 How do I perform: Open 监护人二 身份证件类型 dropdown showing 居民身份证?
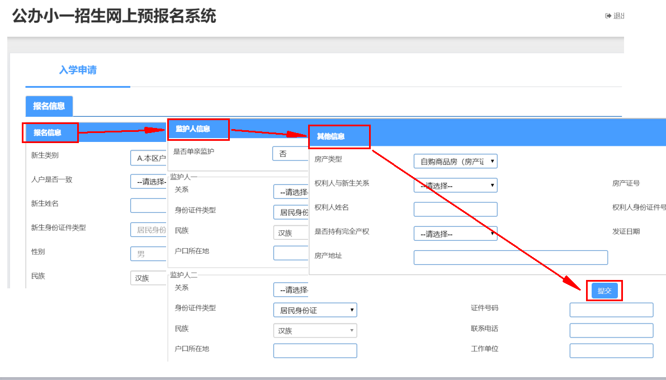point(315,310)
